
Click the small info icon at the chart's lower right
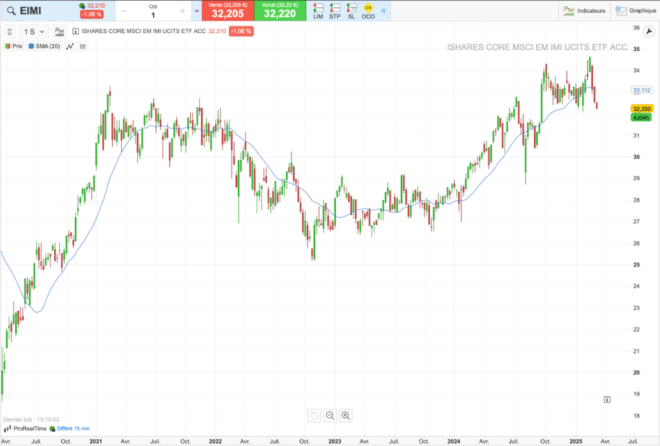pos(607,399)
